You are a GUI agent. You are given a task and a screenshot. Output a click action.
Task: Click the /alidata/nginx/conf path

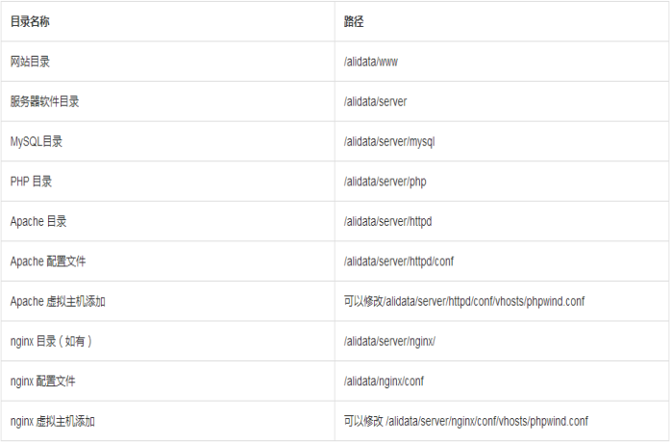point(385,382)
